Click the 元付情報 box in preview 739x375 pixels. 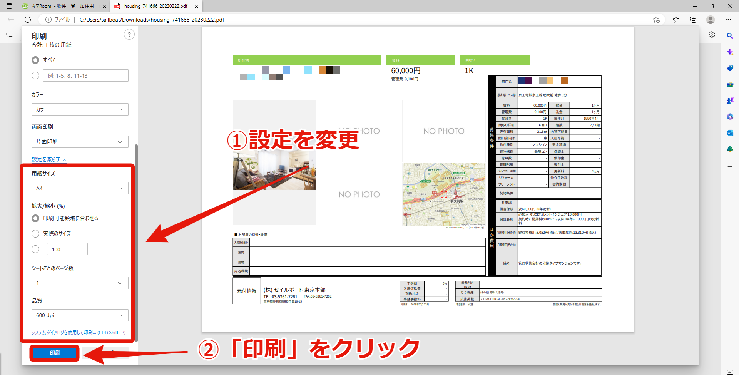(247, 291)
